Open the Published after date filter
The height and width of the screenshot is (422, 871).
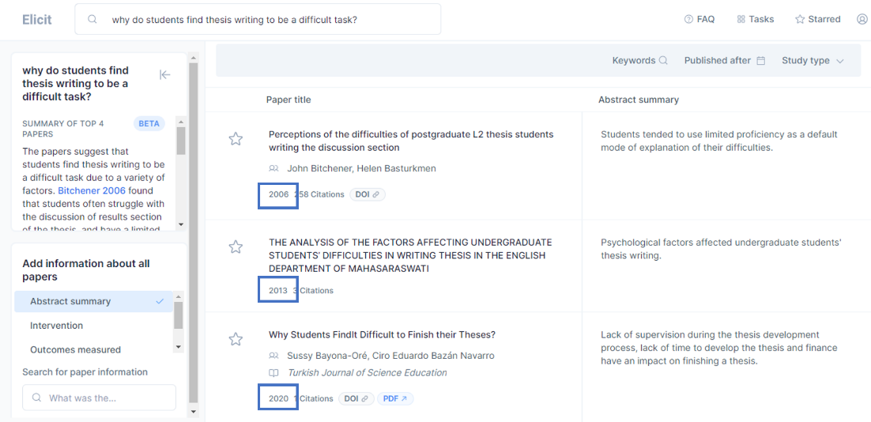click(x=724, y=61)
